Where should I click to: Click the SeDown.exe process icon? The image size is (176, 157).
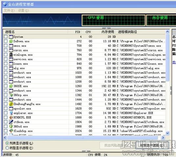click(x=11, y=41)
